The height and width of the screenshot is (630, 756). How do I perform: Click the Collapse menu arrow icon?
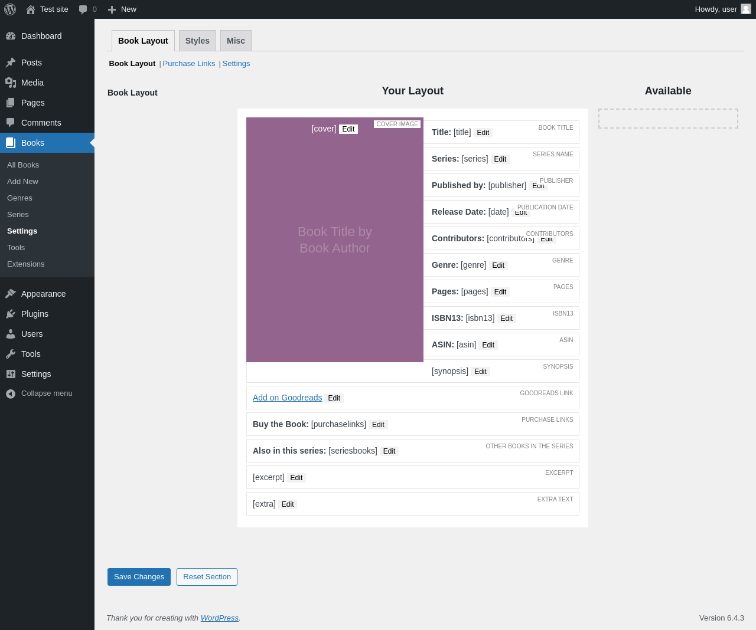11,393
